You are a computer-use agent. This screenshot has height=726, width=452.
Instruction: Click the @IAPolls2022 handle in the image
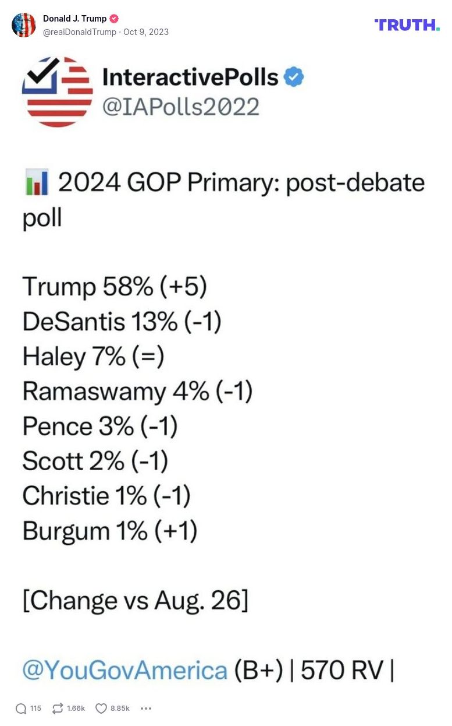pyautogui.click(x=181, y=107)
